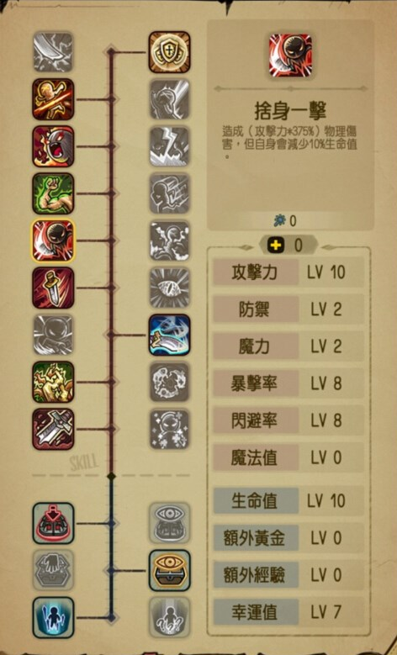This screenshot has height=655, width=397.
Task: Tap the 額外黃金 LV 0 stat row
Action: [x=288, y=537]
